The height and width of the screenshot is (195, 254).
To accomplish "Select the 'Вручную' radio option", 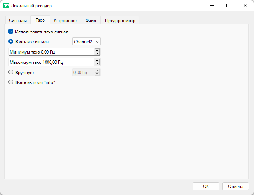I will (11, 73).
